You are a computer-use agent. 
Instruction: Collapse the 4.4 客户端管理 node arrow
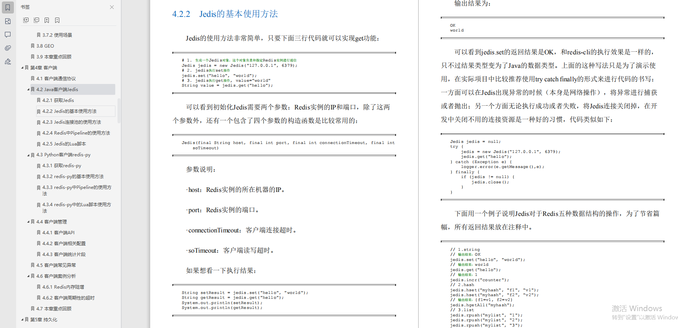coord(28,222)
